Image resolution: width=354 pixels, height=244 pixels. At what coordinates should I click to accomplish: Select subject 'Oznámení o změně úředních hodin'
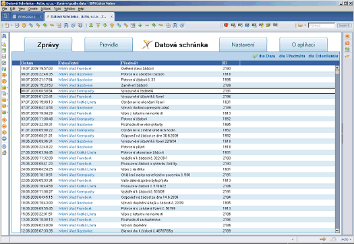click(x=148, y=130)
